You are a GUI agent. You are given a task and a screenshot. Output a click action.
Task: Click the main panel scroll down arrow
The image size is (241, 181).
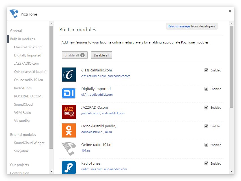231,171
